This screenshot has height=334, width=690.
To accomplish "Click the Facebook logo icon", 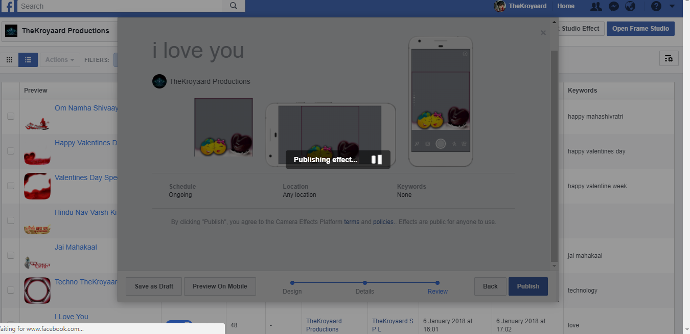I will click(9, 6).
